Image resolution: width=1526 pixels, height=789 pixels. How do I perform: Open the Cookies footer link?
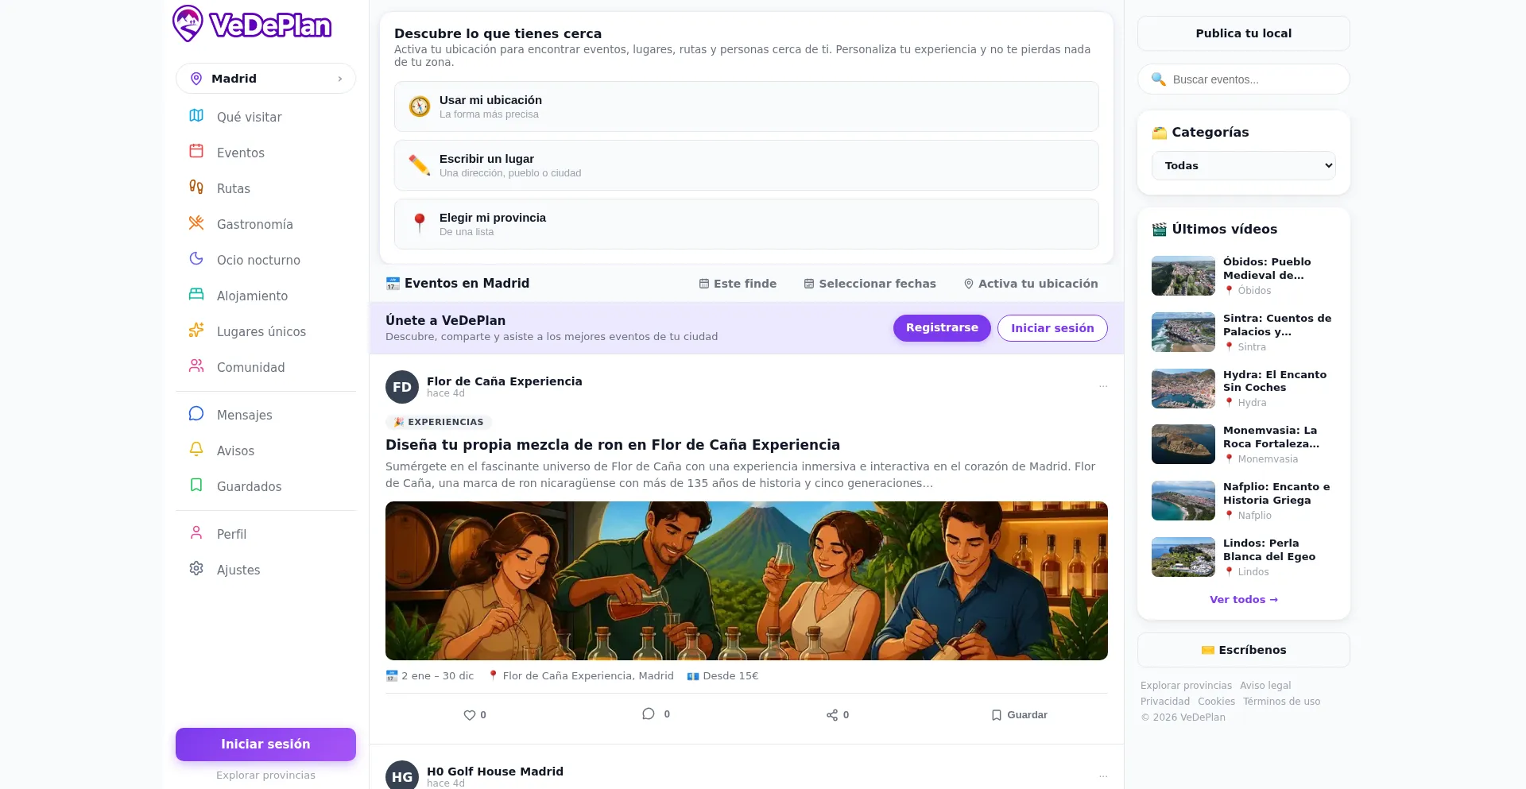[1216, 702]
